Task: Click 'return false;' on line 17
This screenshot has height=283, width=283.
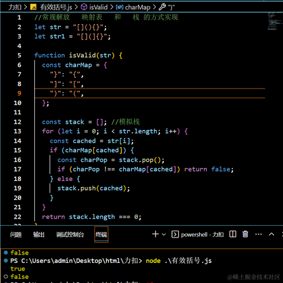Action: coord(209,169)
